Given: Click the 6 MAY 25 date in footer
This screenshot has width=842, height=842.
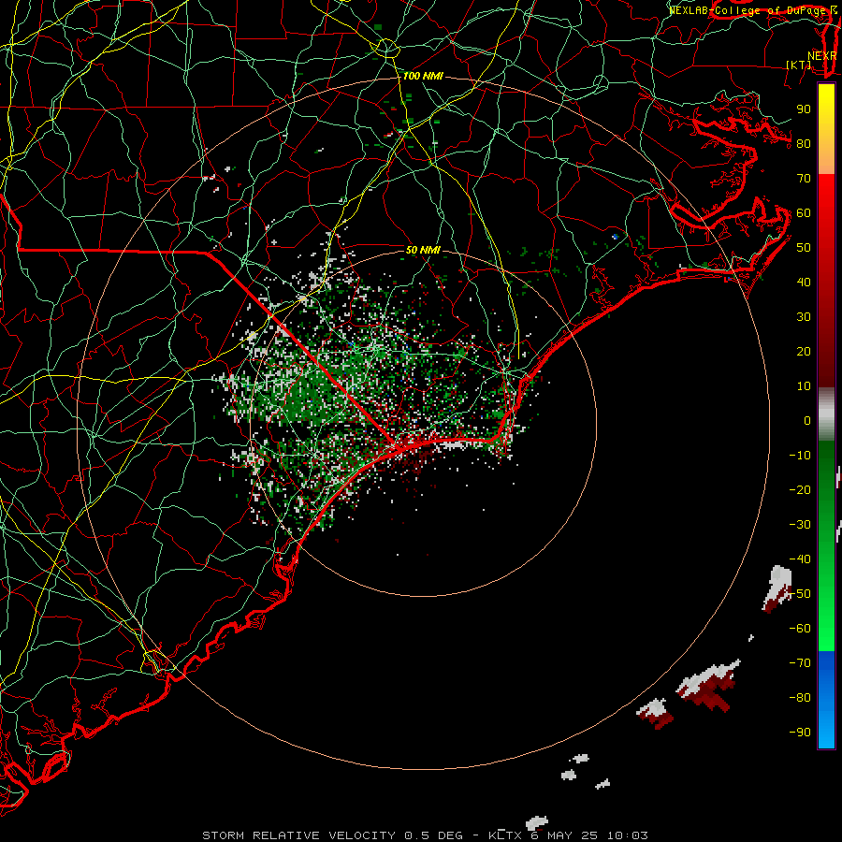Looking at the screenshot, I should [x=564, y=835].
